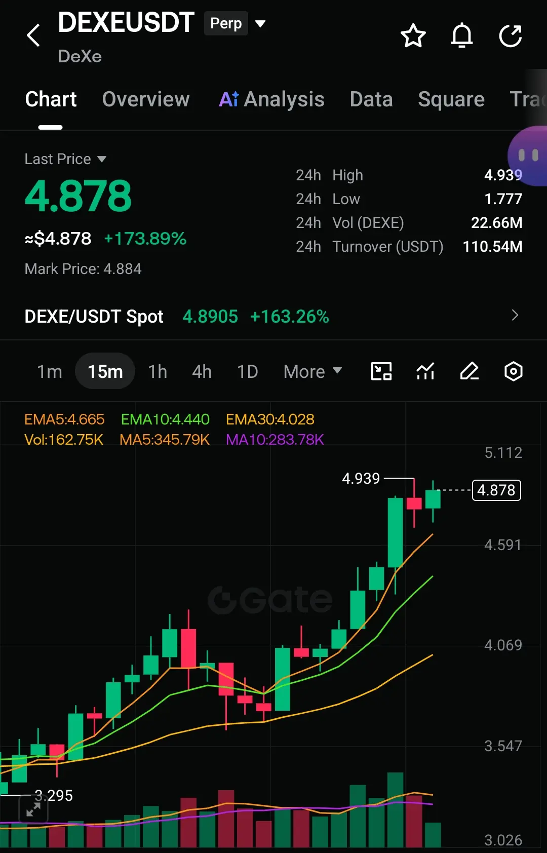547x853 pixels.
Task: Expand chart to fullscreen icon
Action: [33, 809]
